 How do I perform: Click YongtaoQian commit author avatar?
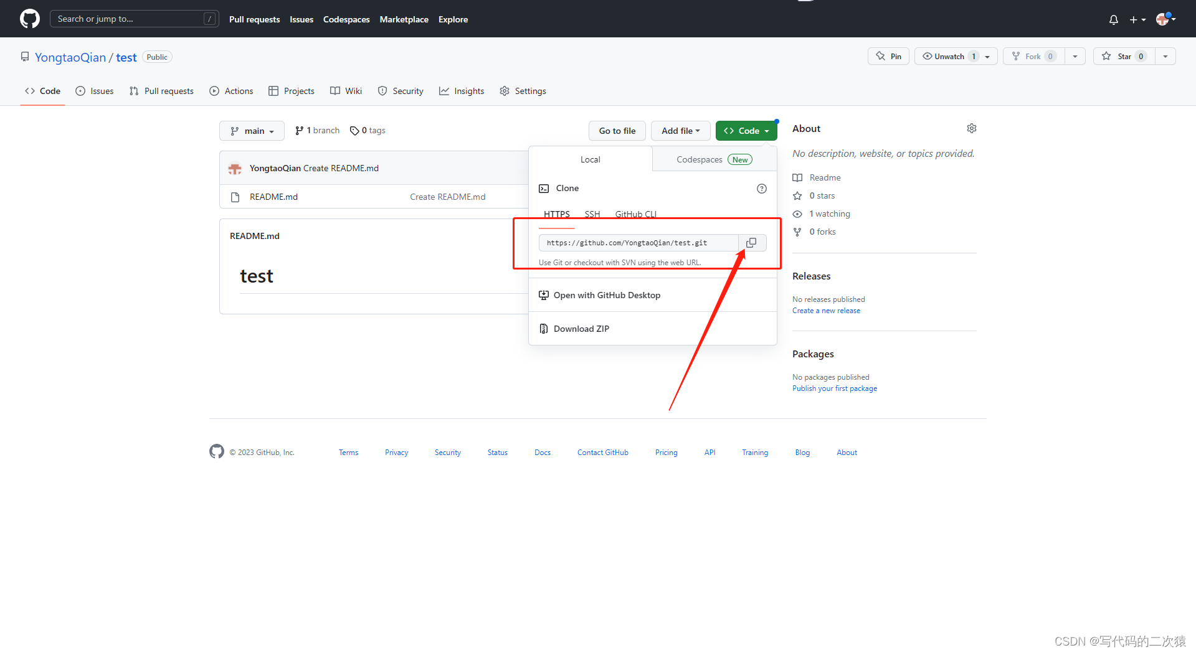pyautogui.click(x=235, y=168)
